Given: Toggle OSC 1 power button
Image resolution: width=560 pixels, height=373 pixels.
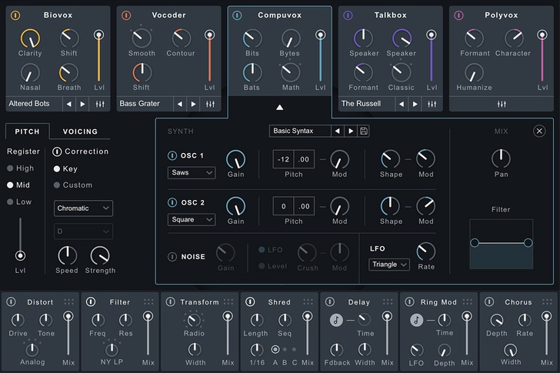Looking at the screenshot, I should click(x=172, y=155).
